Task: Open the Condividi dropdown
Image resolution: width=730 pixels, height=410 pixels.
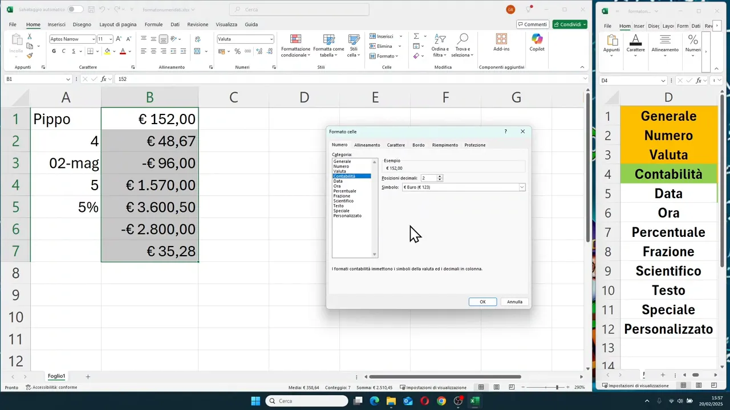Action: 585,24
